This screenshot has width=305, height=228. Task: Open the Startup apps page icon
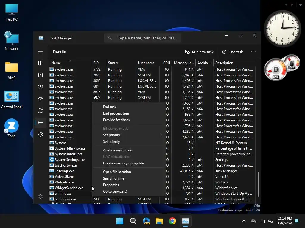pos(41,99)
